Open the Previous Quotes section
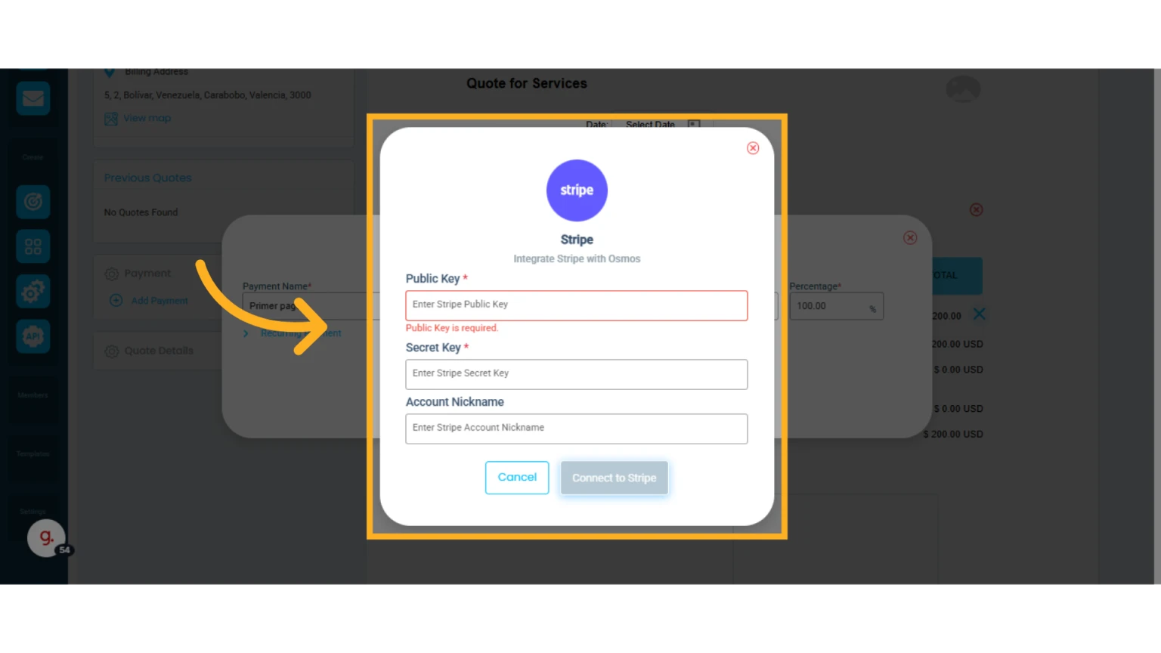This screenshot has height=653, width=1161. 148,178
